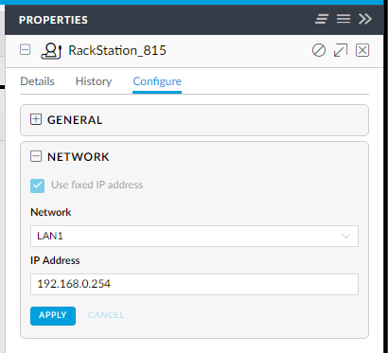Click the staggered-lines icon in Properties header
Image resolution: width=388 pixels, height=353 pixels.
[322, 19]
